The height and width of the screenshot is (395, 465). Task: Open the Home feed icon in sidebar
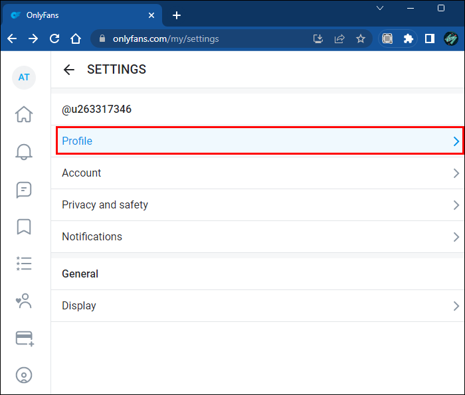(x=24, y=114)
